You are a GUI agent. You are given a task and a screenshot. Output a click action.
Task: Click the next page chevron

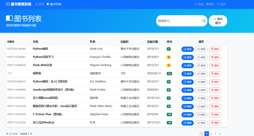[x=224, y=134]
